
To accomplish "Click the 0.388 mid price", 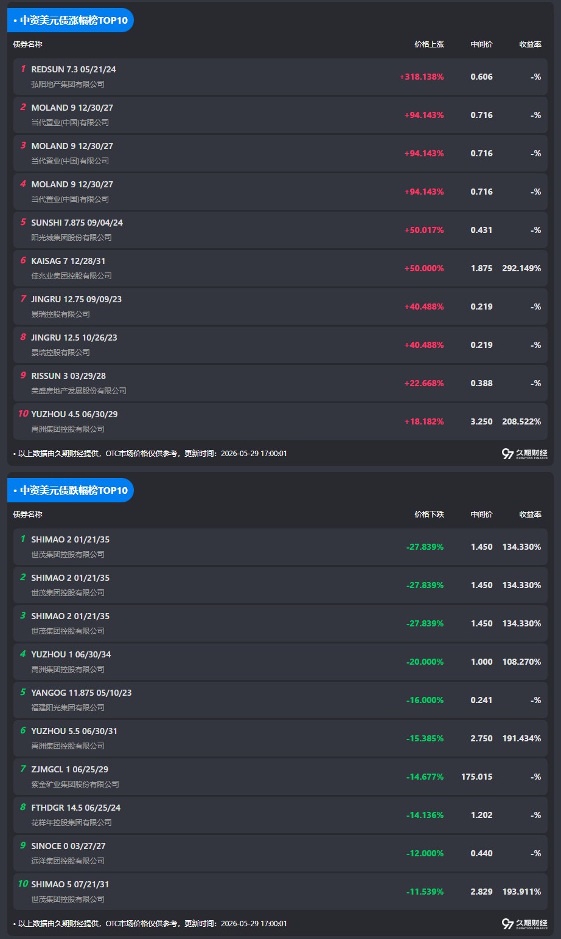I will pyautogui.click(x=481, y=384).
